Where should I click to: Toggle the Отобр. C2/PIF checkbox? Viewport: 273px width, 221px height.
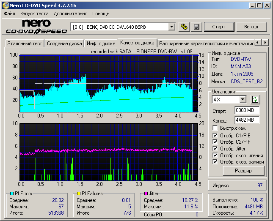(215, 142)
